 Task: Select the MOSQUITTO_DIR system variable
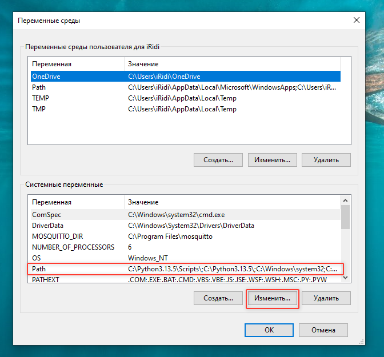click(x=57, y=236)
